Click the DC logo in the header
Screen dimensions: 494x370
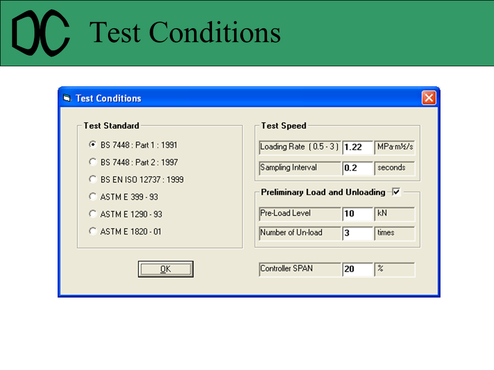click(x=41, y=33)
